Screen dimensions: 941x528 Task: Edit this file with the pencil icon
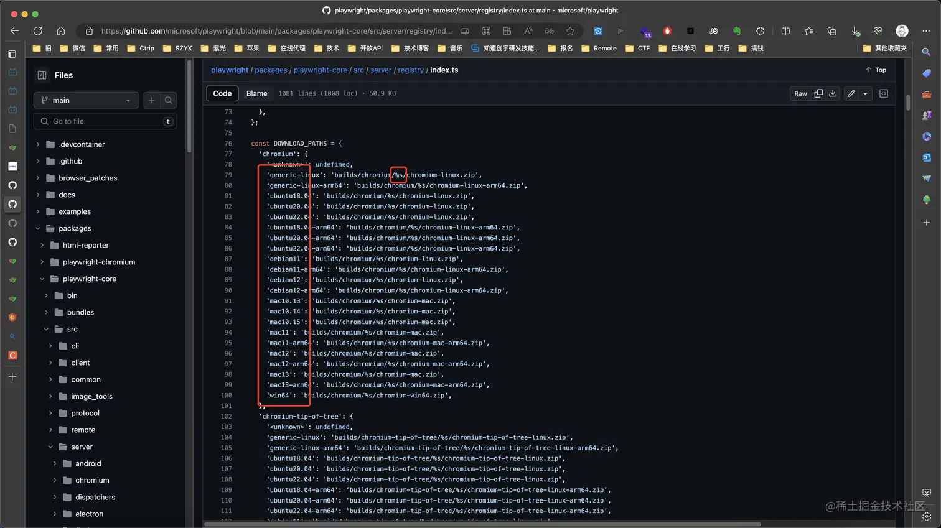point(851,93)
